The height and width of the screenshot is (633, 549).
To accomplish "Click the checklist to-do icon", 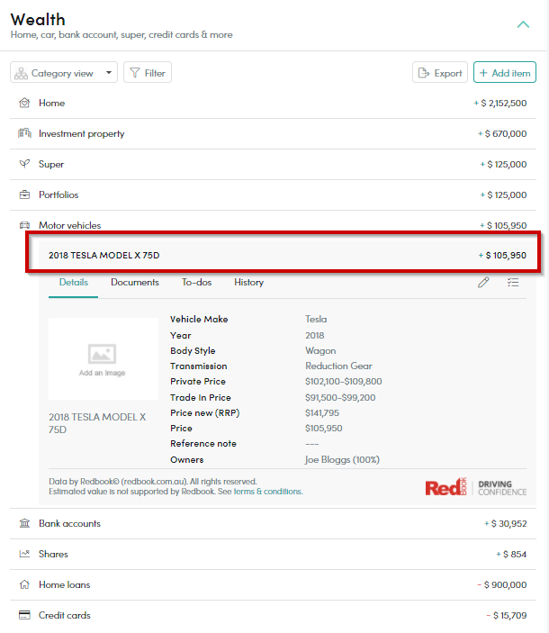I will [513, 282].
